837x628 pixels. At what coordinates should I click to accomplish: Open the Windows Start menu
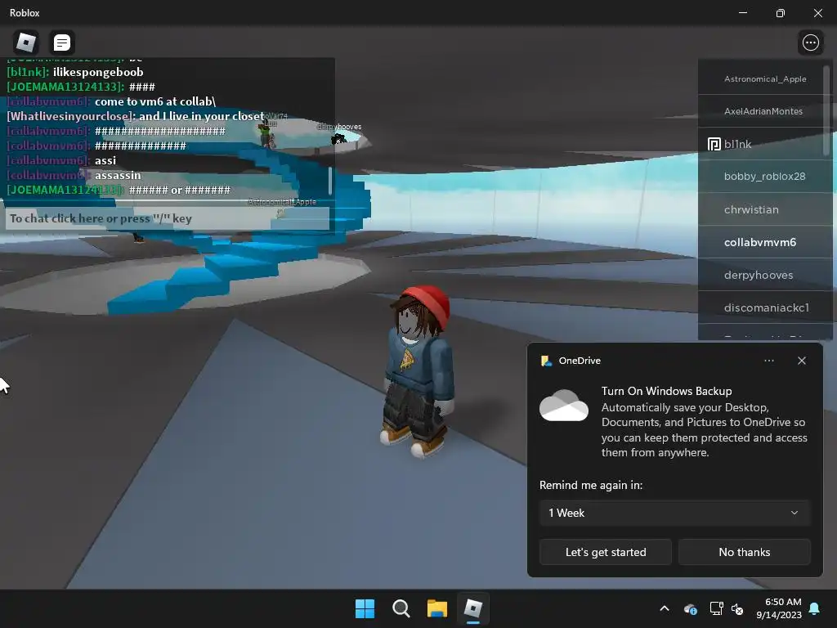tap(365, 608)
